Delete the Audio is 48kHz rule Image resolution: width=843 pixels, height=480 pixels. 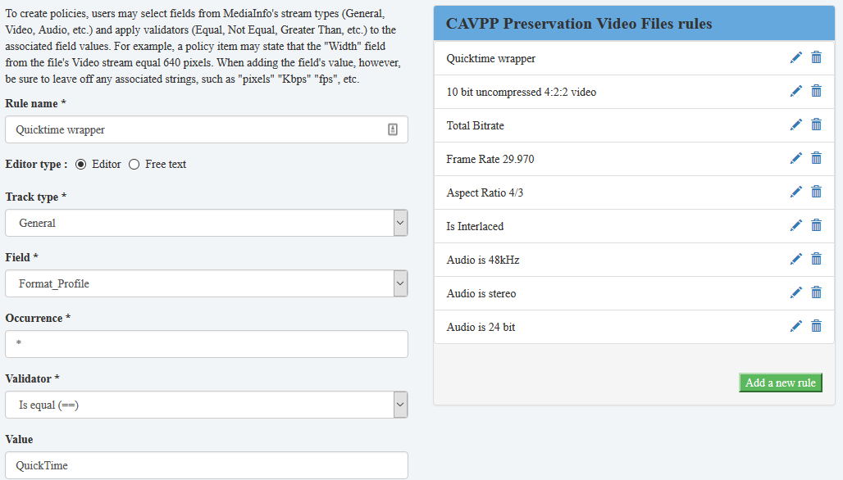(x=816, y=259)
